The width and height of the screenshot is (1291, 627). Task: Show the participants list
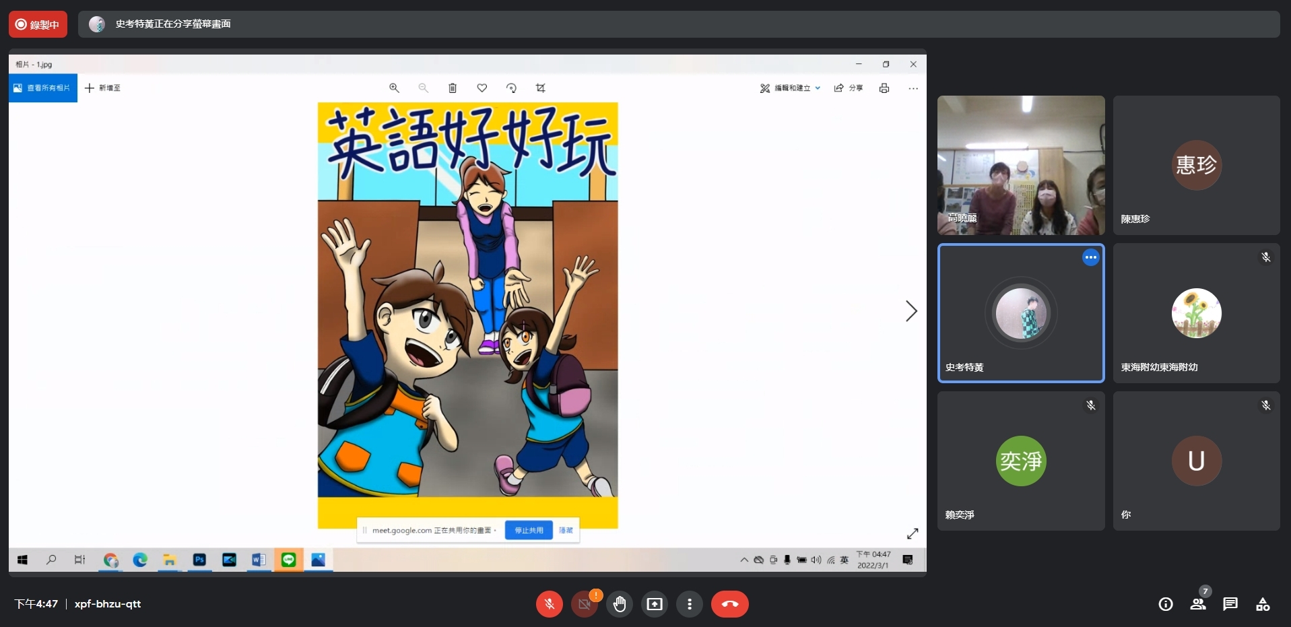pyautogui.click(x=1198, y=604)
